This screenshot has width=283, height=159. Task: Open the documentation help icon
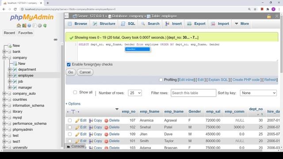coord(29,26)
